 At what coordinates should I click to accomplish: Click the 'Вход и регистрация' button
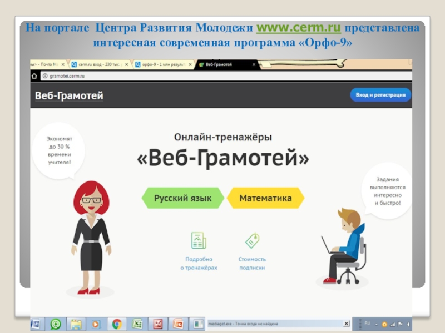[x=380, y=95]
